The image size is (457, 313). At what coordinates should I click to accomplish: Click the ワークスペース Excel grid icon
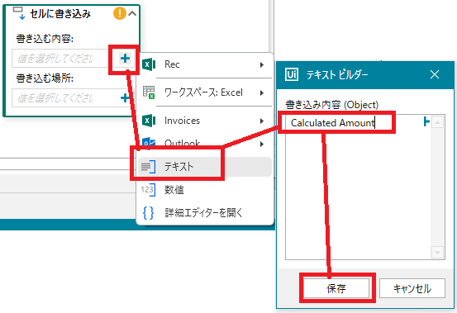pyautogui.click(x=149, y=92)
